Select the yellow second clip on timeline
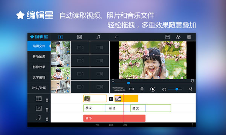The height and width of the screenshot is (135, 226). (127, 99)
